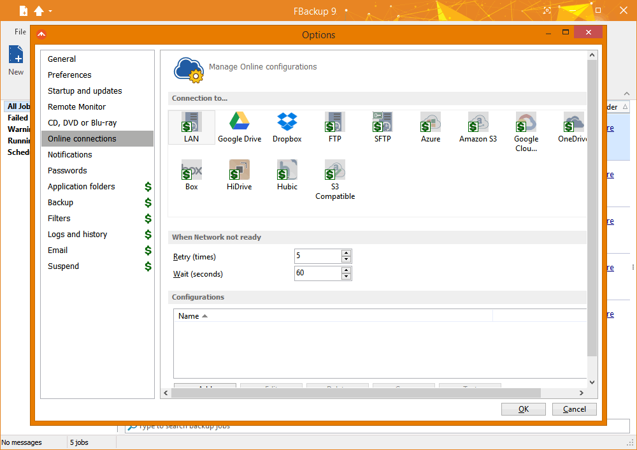Click the search backup jobs field

[377, 427]
